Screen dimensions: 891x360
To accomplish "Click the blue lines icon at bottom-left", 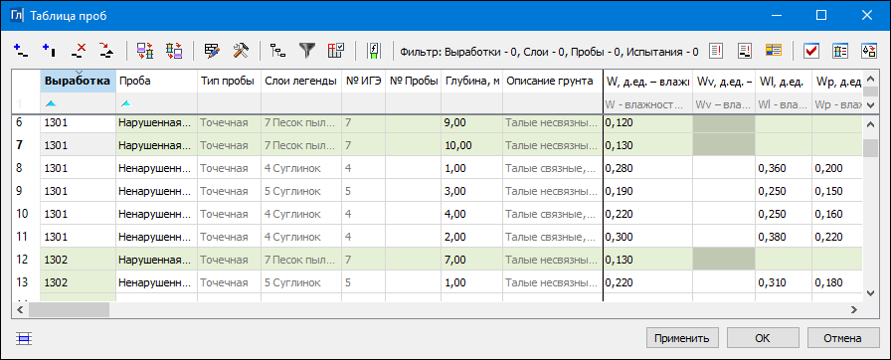I will 25,339.
